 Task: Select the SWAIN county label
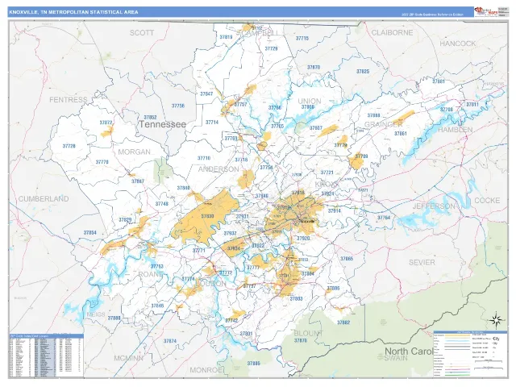pyautogui.click(x=396, y=358)
